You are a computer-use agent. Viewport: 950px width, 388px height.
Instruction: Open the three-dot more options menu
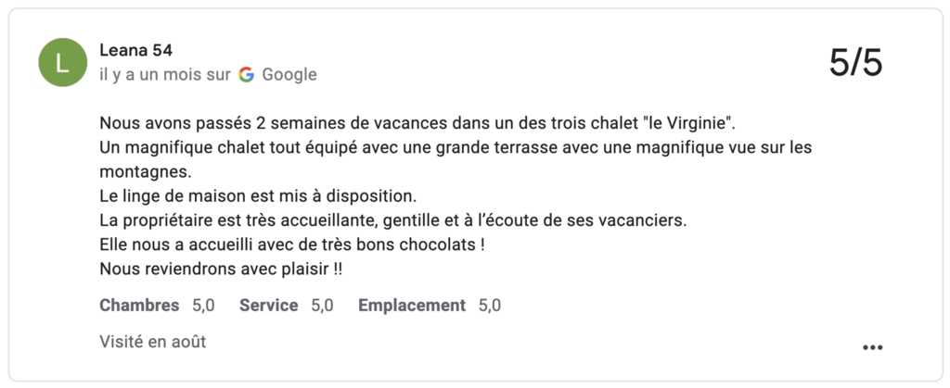(x=872, y=347)
